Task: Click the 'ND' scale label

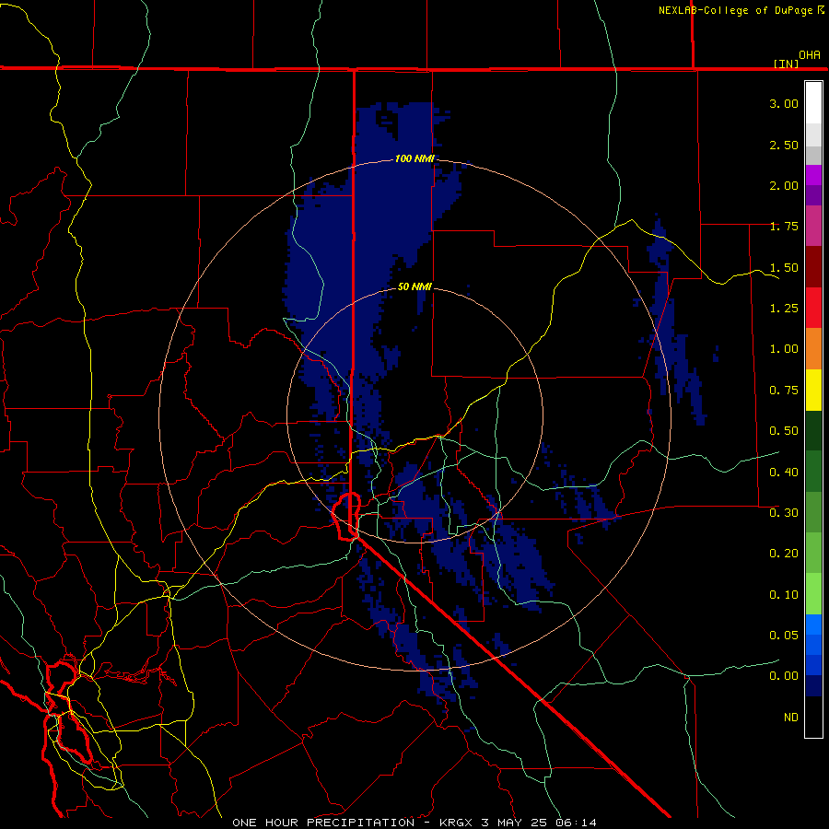Action: (791, 718)
